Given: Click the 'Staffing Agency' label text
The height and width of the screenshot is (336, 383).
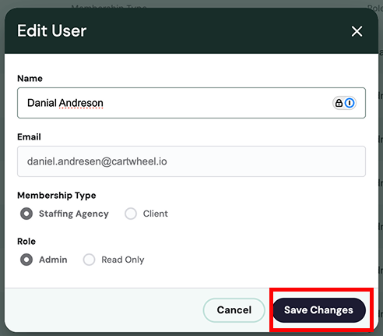Looking at the screenshot, I should coord(74,214).
